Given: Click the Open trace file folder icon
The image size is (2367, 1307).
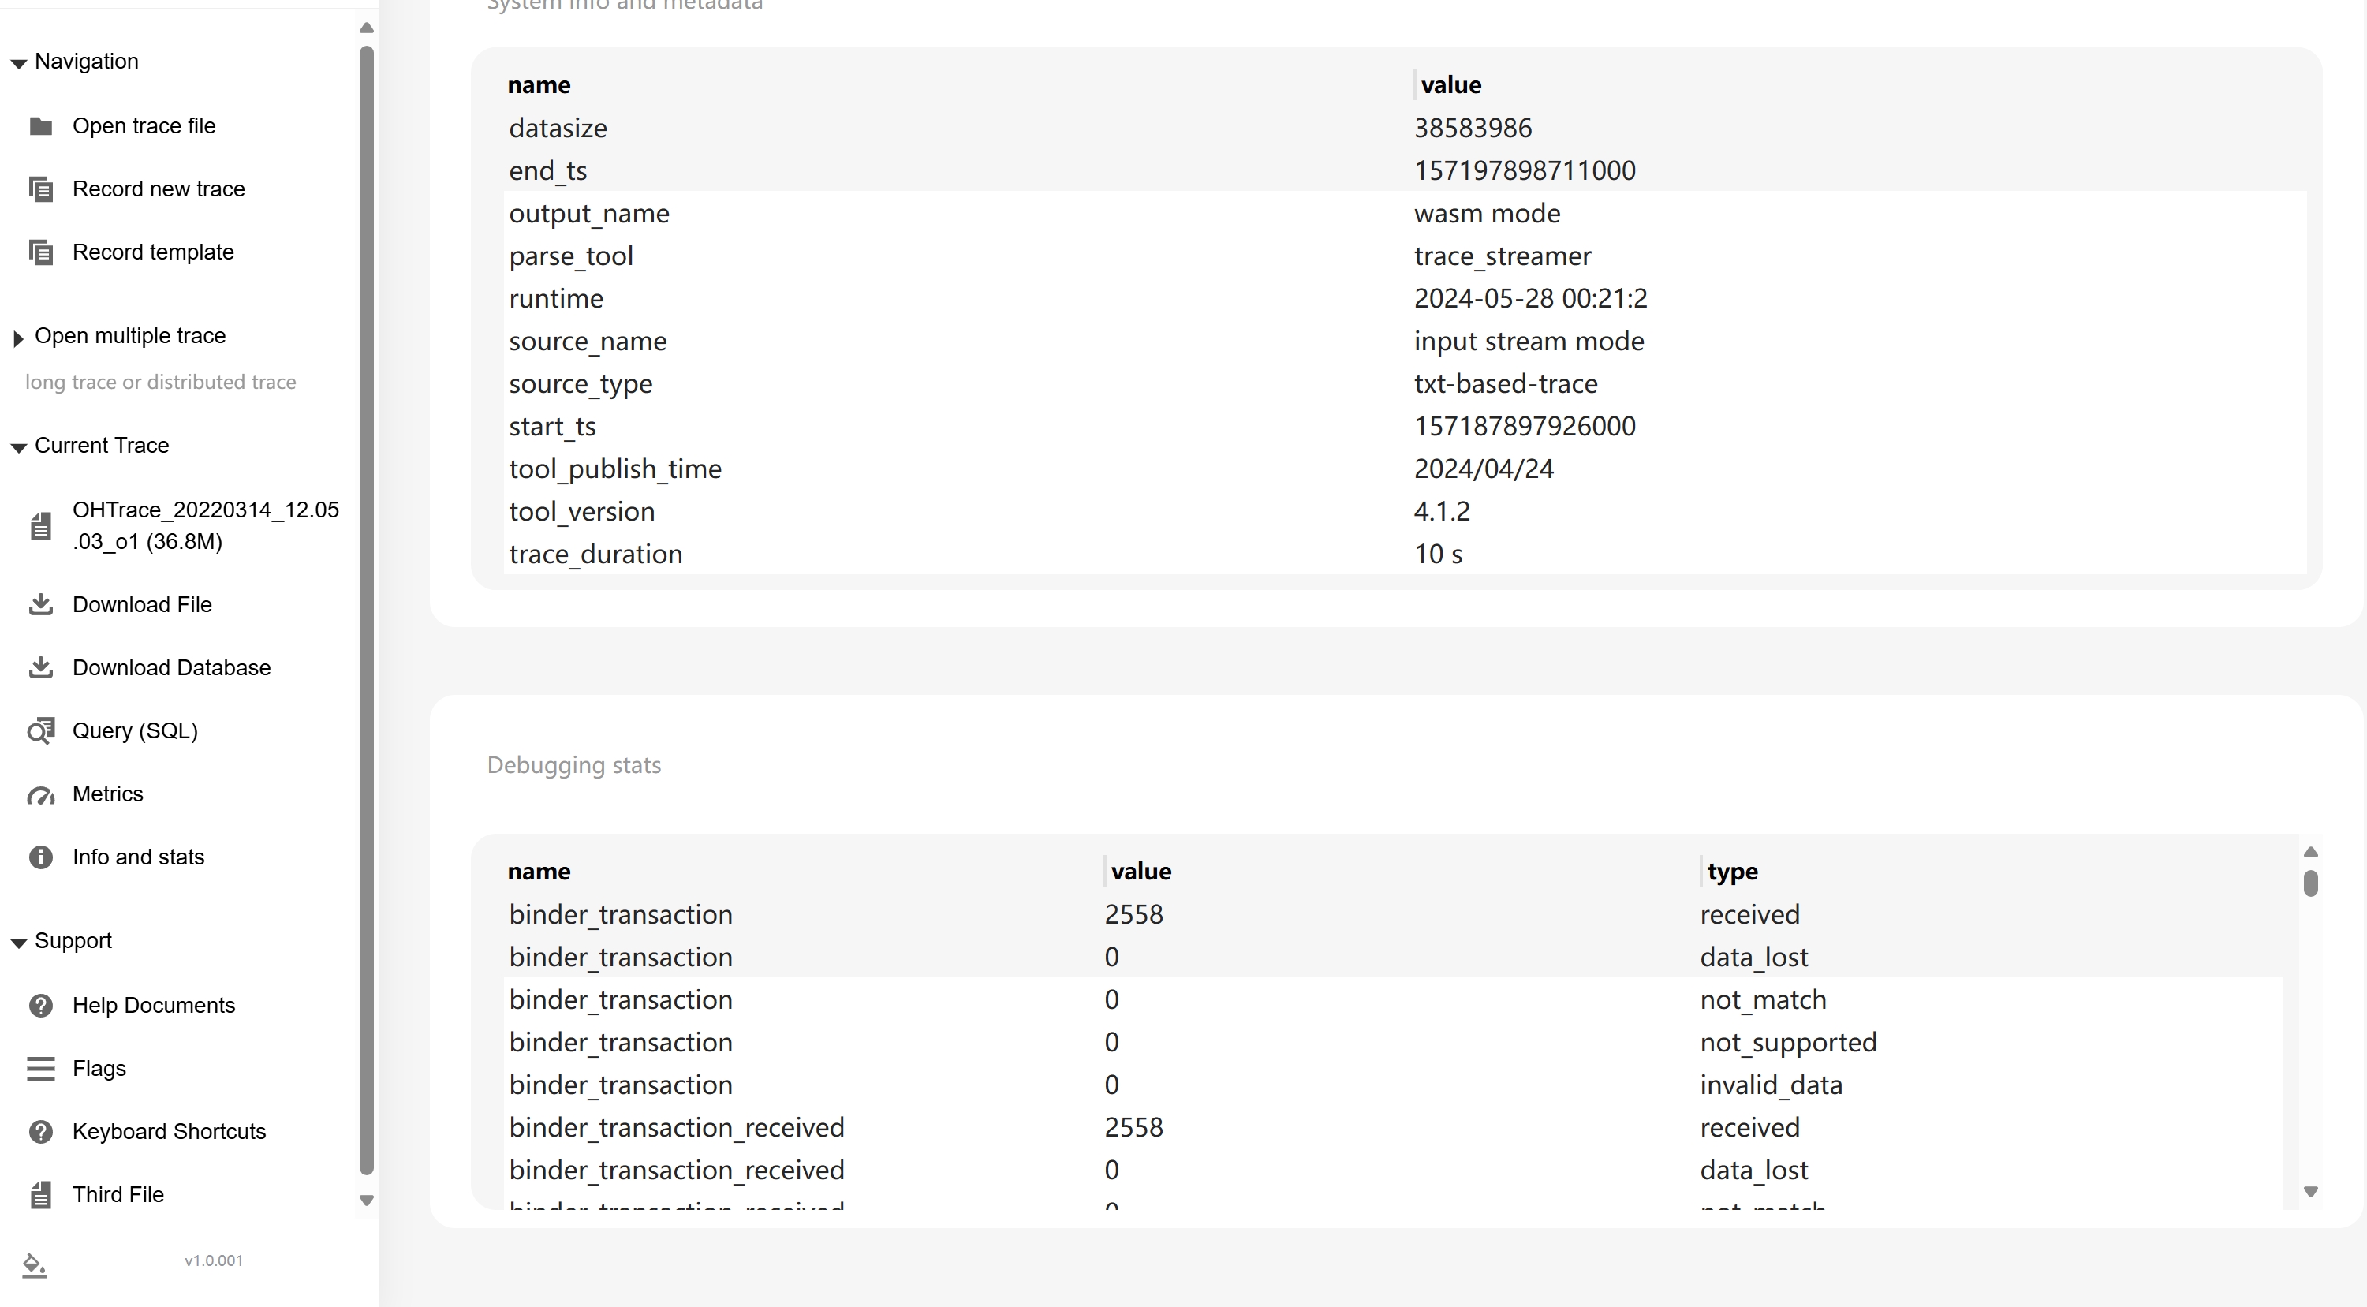Looking at the screenshot, I should pos(40,126).
